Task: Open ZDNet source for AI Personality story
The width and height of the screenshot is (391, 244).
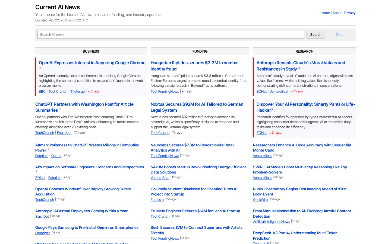Action: 261,133
